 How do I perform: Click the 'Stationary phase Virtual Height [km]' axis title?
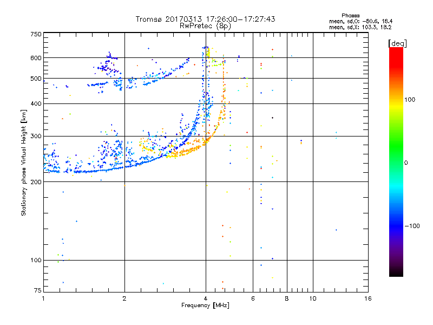tap(24, 163)
